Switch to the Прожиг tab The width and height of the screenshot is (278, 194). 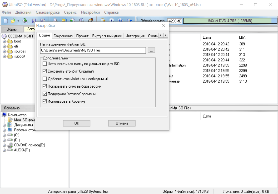click(x=82, y=36)
